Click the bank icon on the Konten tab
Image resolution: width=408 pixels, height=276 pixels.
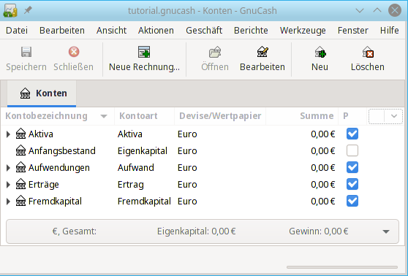pos(26,93)
